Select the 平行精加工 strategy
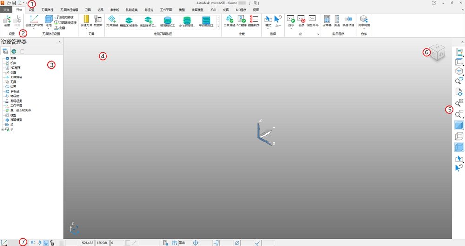 [206, 22]
